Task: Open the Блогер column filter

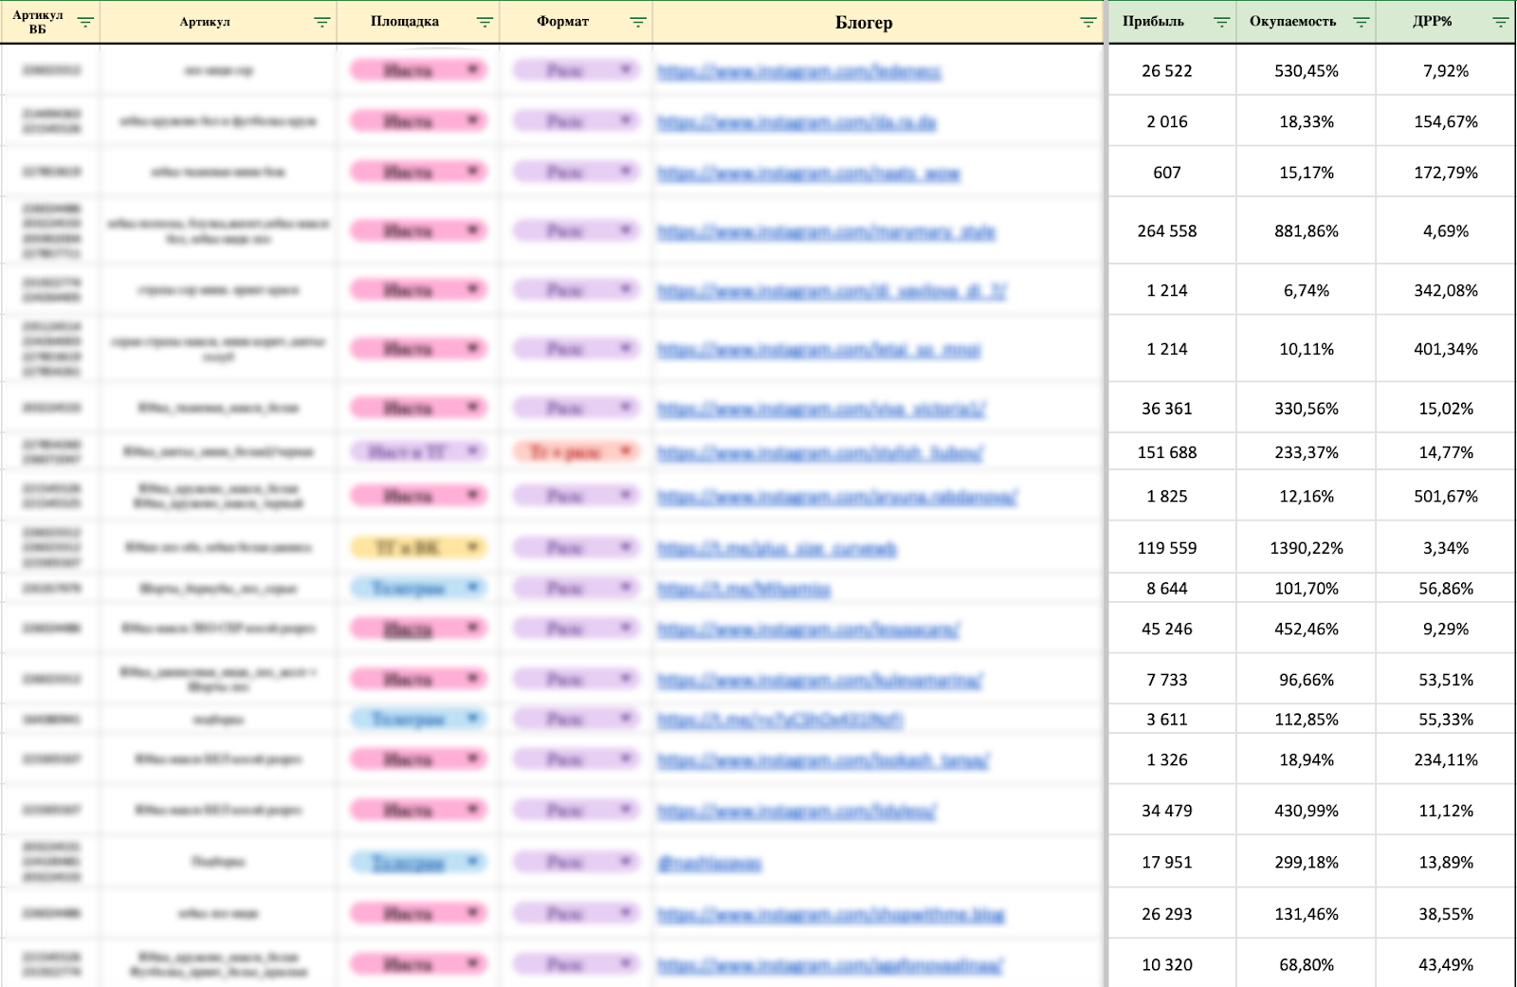Action: point(1087,22)
